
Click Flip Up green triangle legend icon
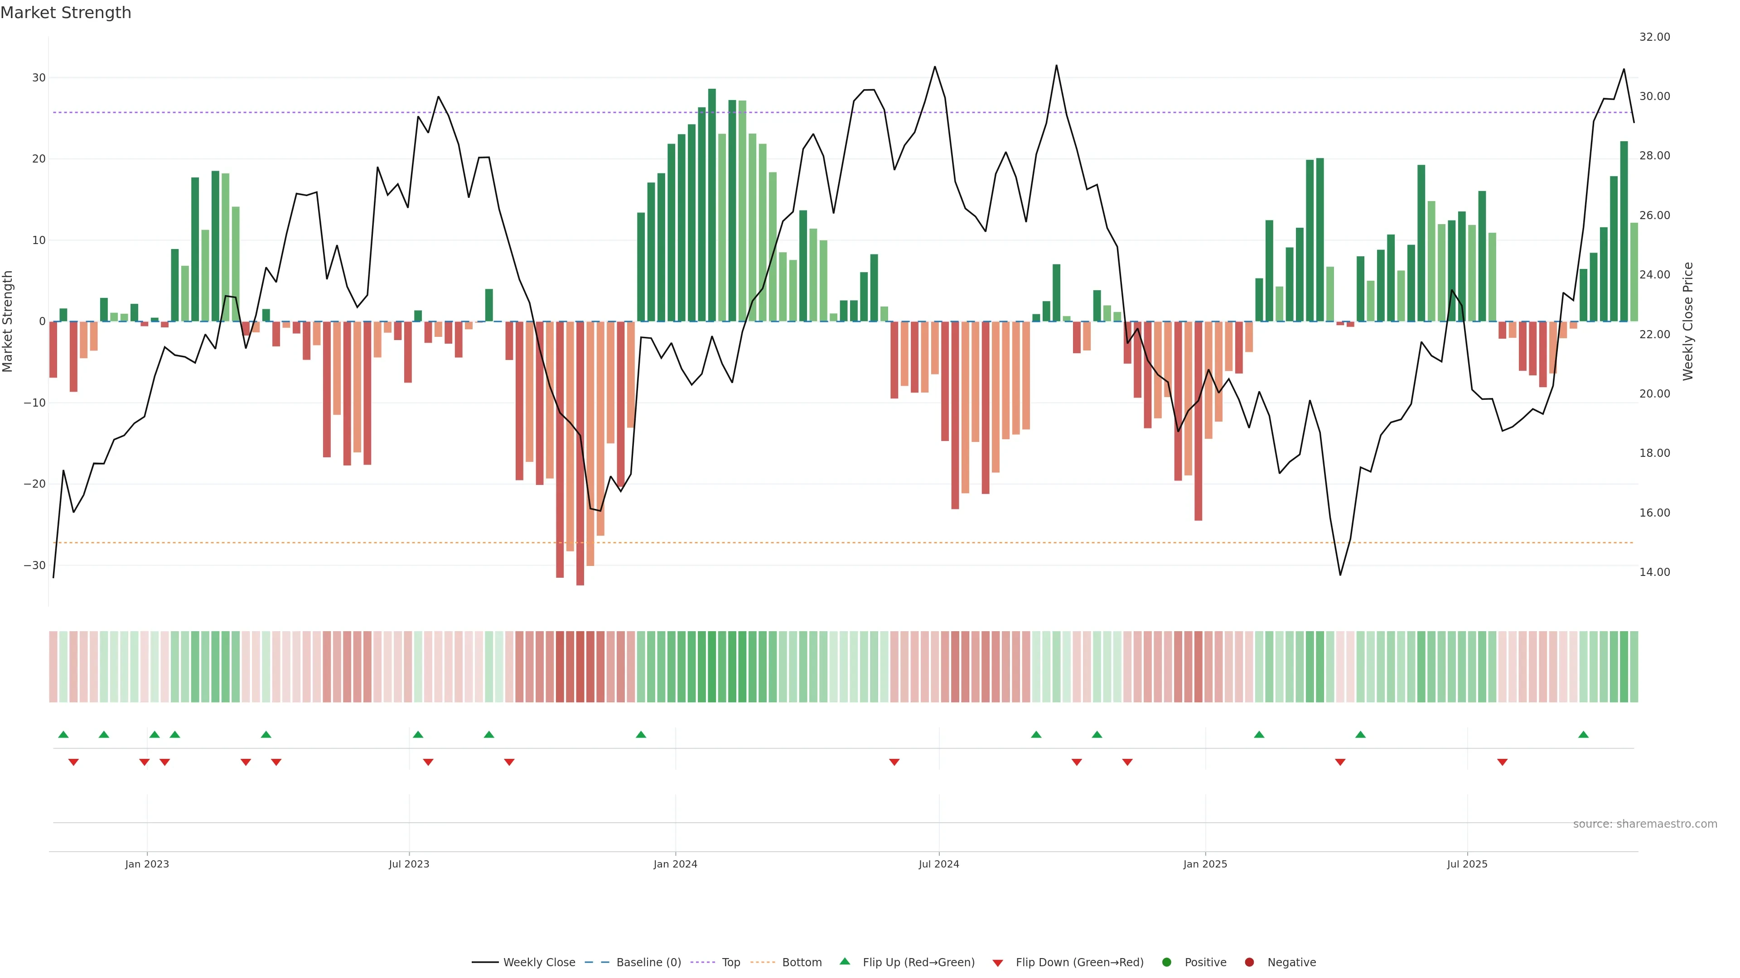tap(844, 961)
